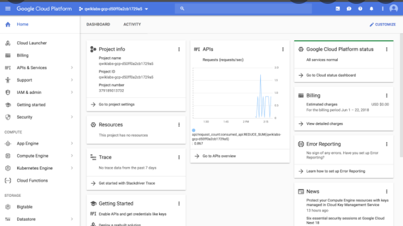Click the Bigtable icon
Viewport: 403px width, 226px height.
pyautogui.click(x=8, y=207)
